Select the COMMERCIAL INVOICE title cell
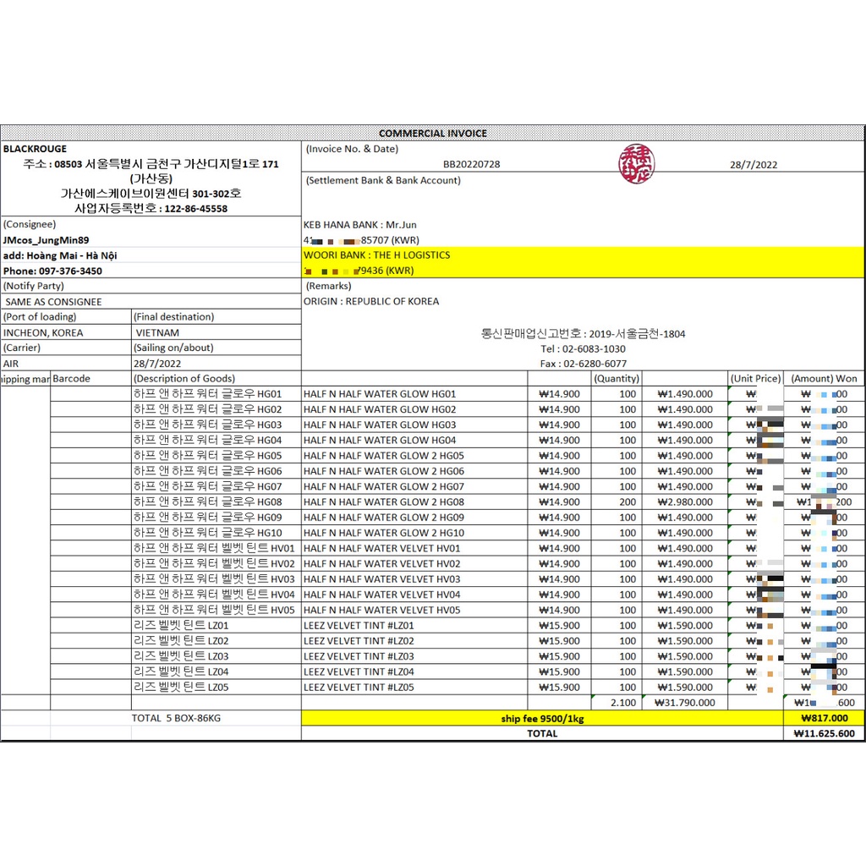Screen dimensions: 866x866 point(432,133)
